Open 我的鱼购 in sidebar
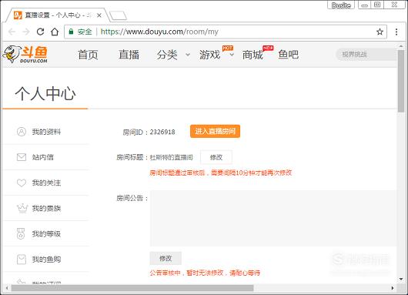 click(x=46, y=260)
